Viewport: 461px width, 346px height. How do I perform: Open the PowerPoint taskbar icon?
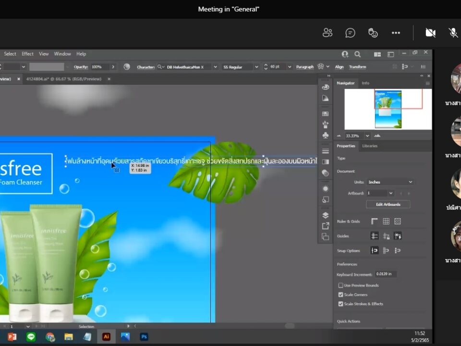pyautogui.click(x=12, y=336)
